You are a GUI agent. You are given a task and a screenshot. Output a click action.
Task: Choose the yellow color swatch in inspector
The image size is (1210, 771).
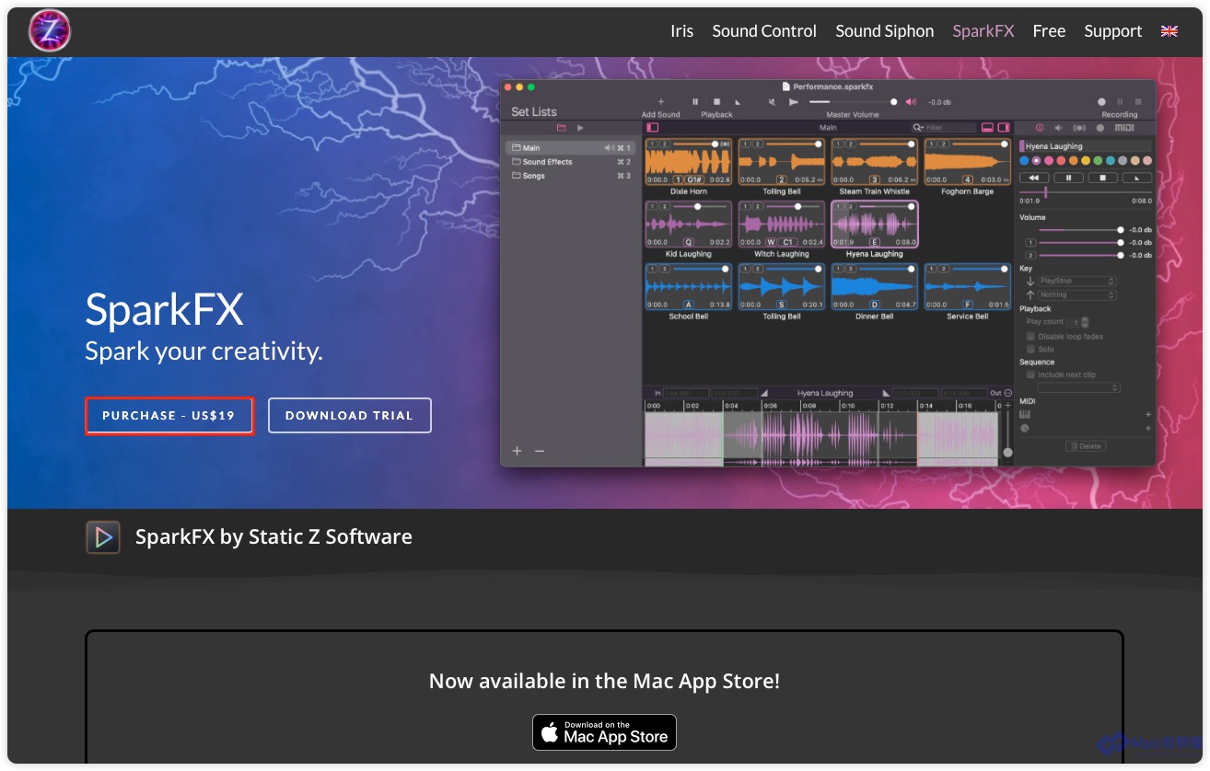(1086, 161)
